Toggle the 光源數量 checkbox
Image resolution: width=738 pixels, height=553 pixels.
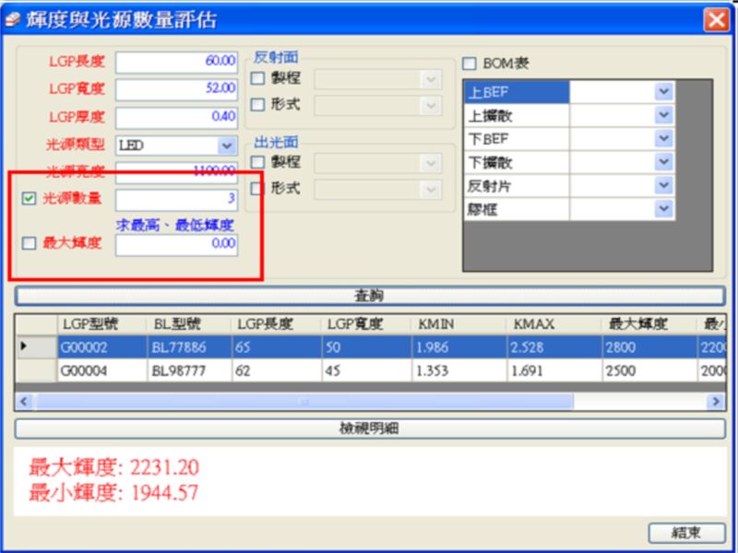(x=29, y=198)
